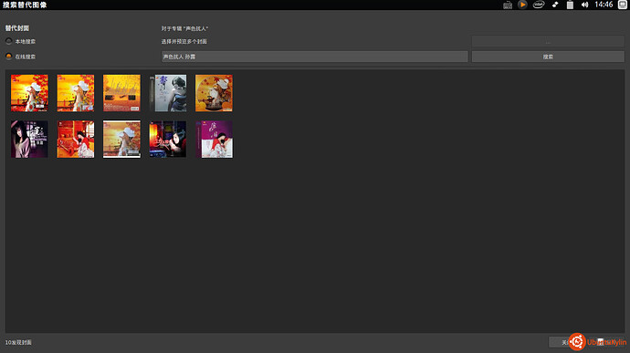Screen dimensions: 630x353
Task: Choose the red room cover with seated woman
Action: click(x=76, y=139)
